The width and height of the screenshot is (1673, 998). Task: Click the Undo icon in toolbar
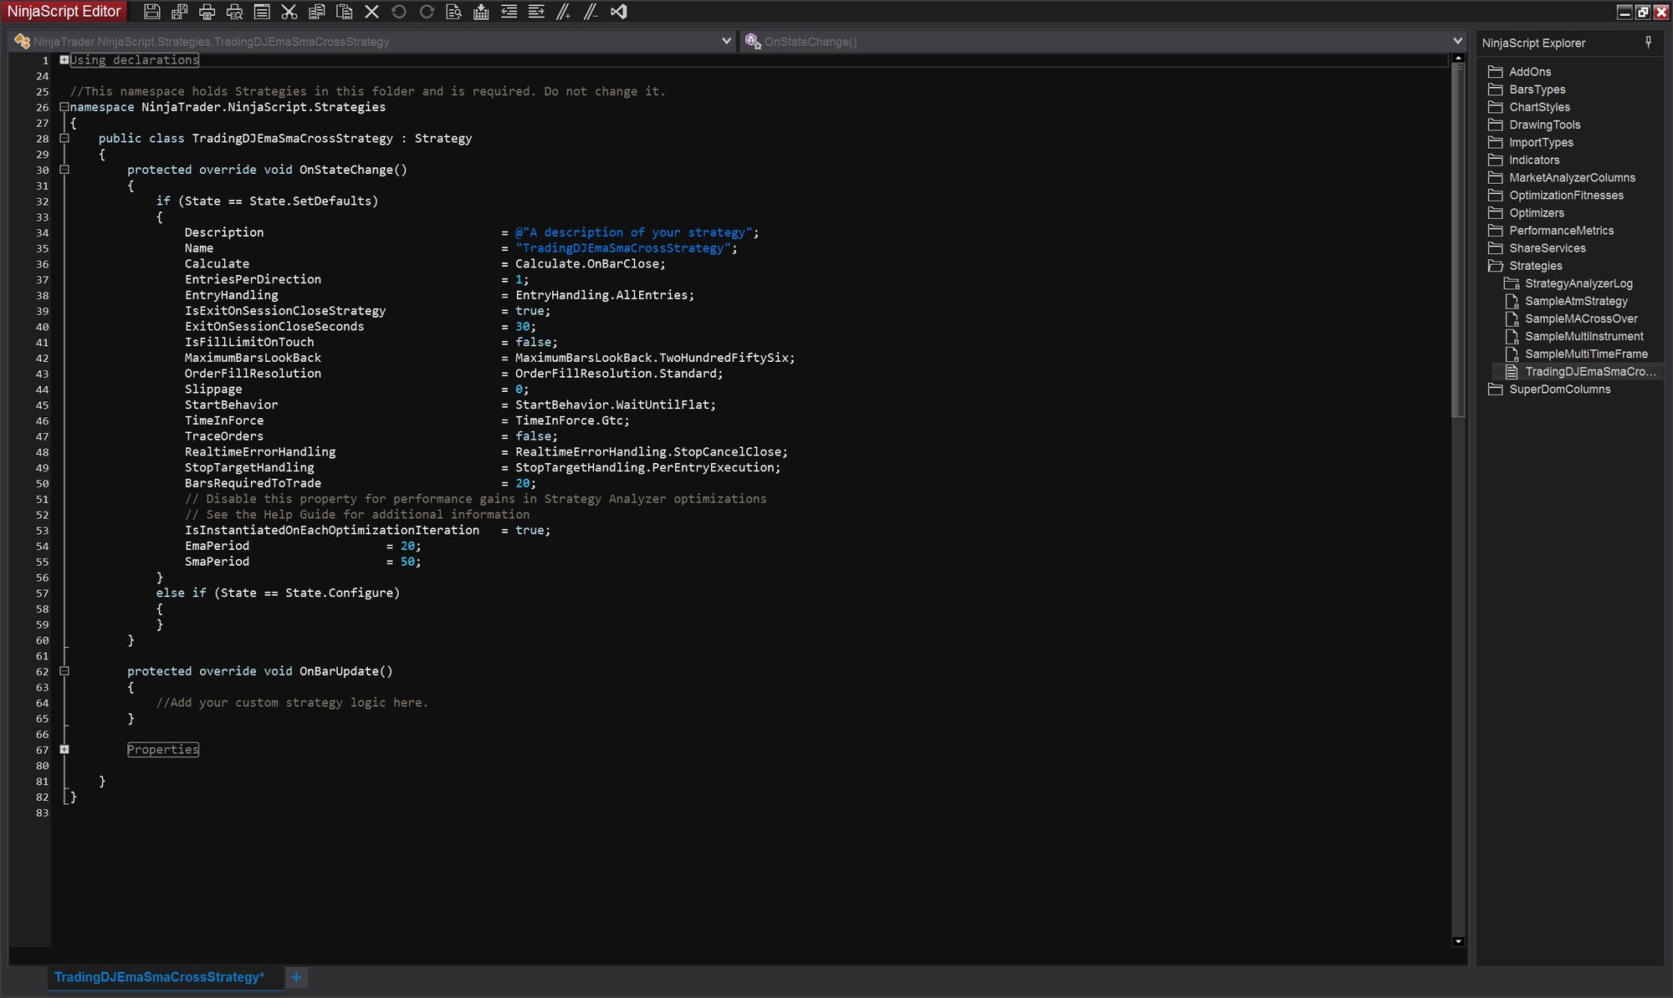coord(398,12)
